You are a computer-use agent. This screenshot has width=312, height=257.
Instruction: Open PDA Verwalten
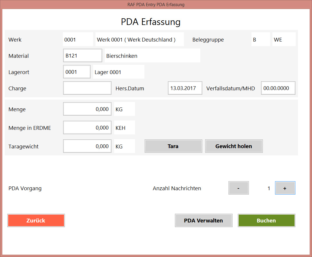(x=203, y=220)
